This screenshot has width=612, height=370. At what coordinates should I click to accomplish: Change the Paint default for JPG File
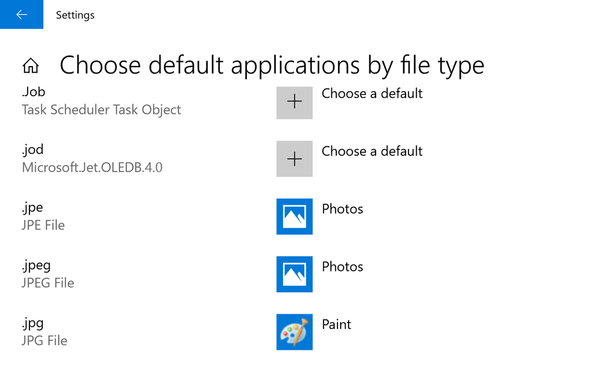336,324
